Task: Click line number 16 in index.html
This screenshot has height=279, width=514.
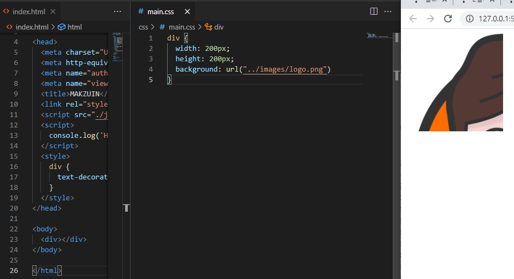Action: pyautogui.click(x=14, y=167)
